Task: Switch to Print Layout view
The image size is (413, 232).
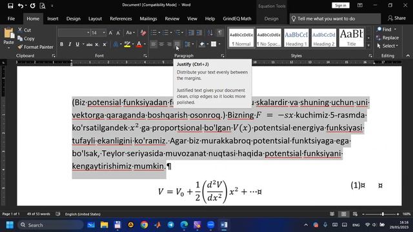Action: point(344,214)
